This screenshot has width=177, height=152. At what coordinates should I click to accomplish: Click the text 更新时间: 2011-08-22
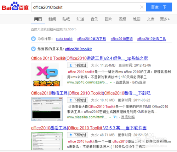(x=134, y=100)
